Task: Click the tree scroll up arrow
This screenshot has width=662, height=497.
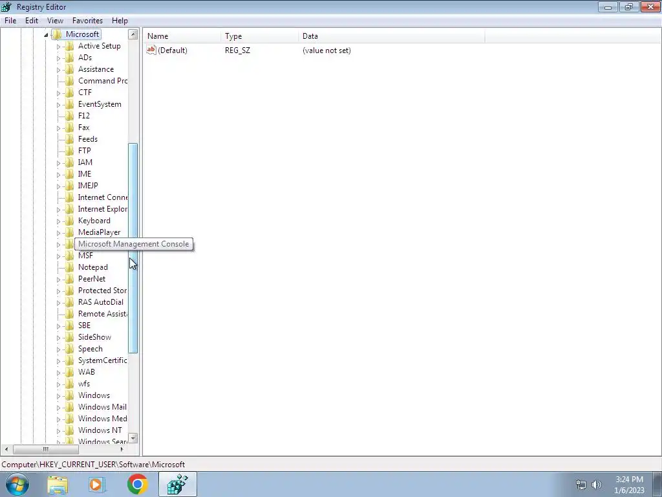Action: point(133,34)
